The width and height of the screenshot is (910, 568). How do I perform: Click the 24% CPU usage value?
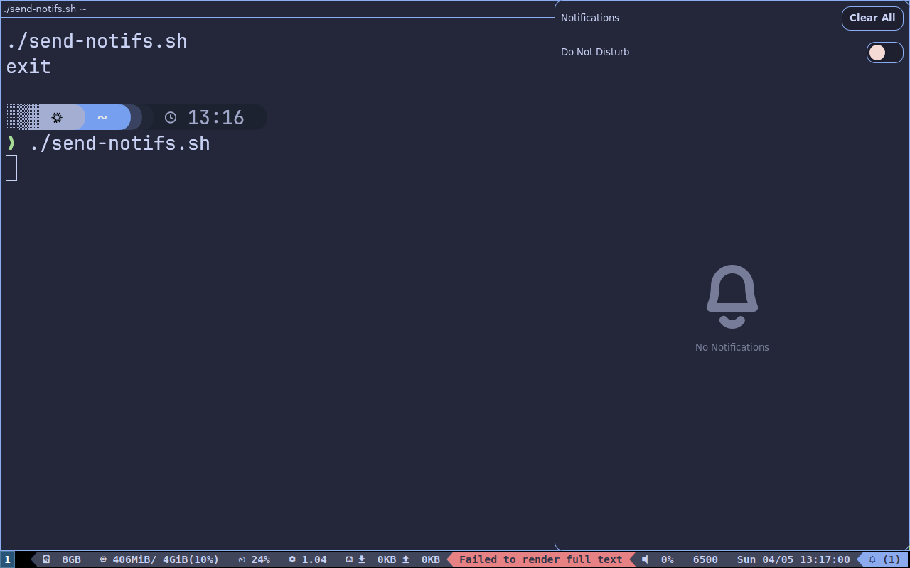[x=260, y=559]
